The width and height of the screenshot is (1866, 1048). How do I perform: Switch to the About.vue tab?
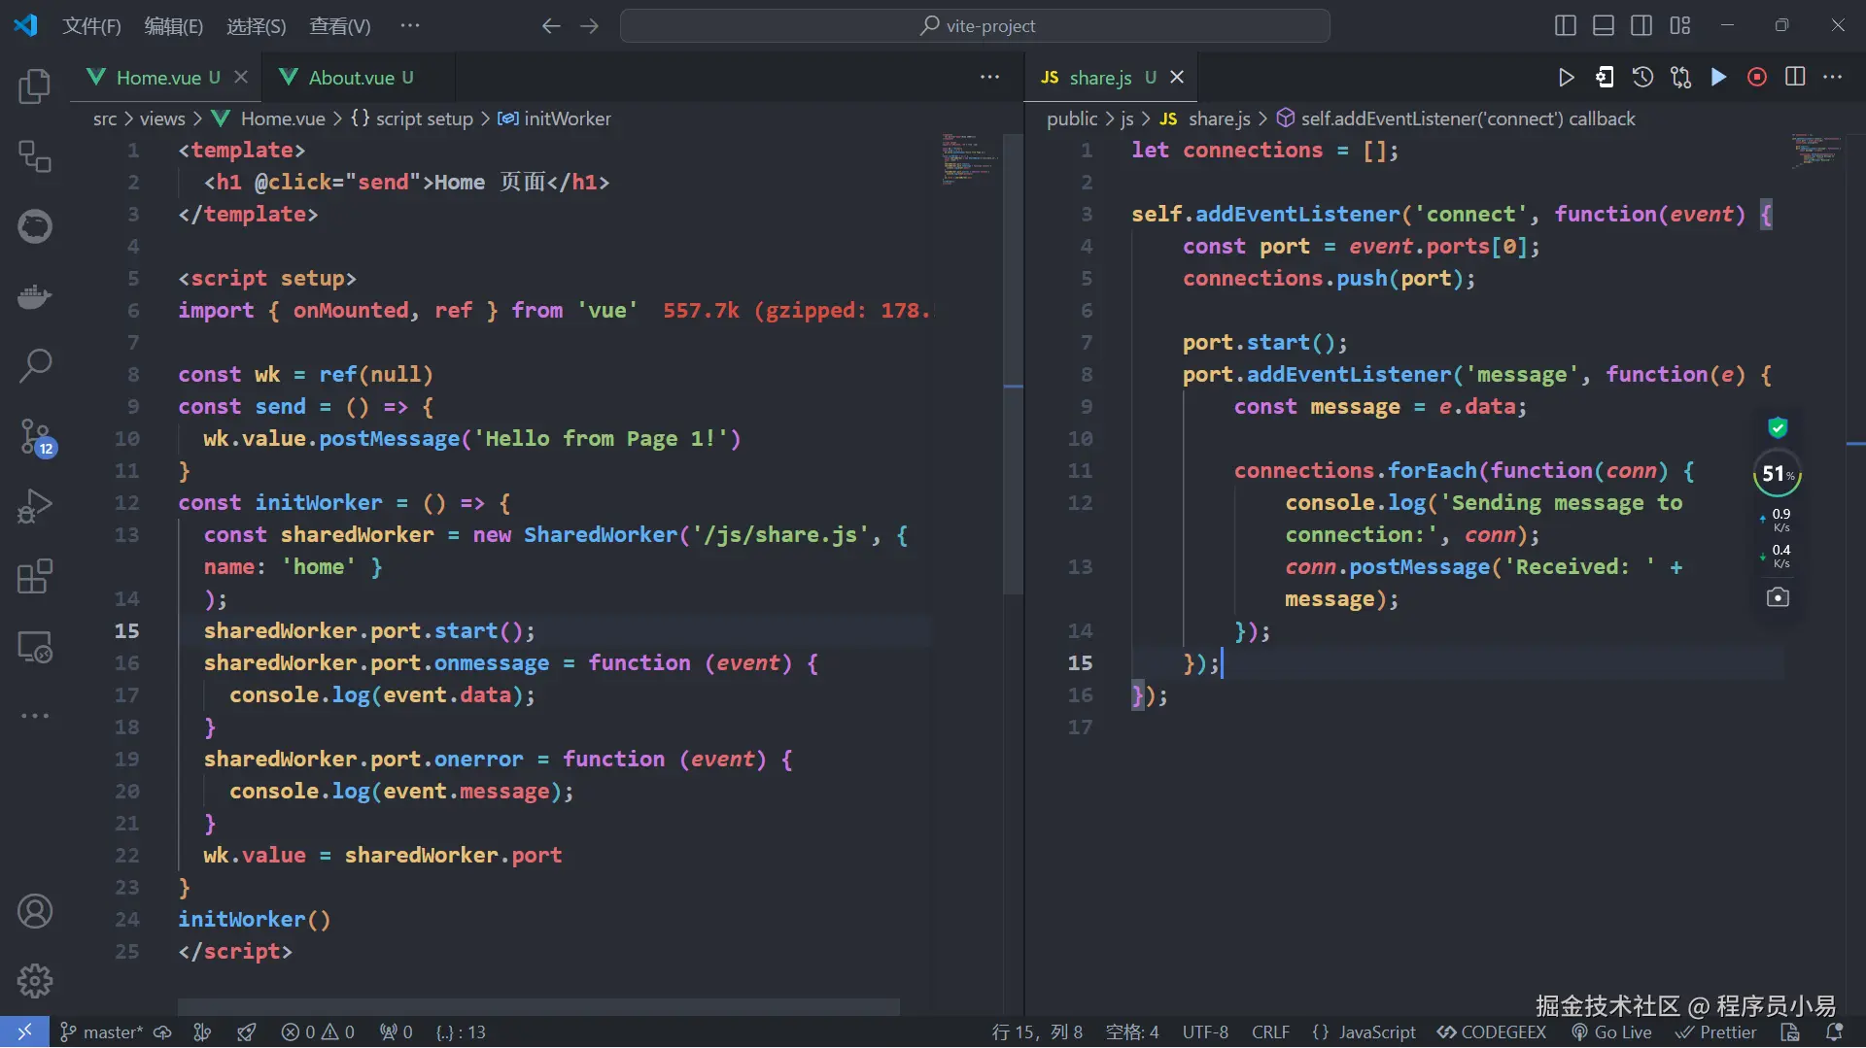click(351, 78)
